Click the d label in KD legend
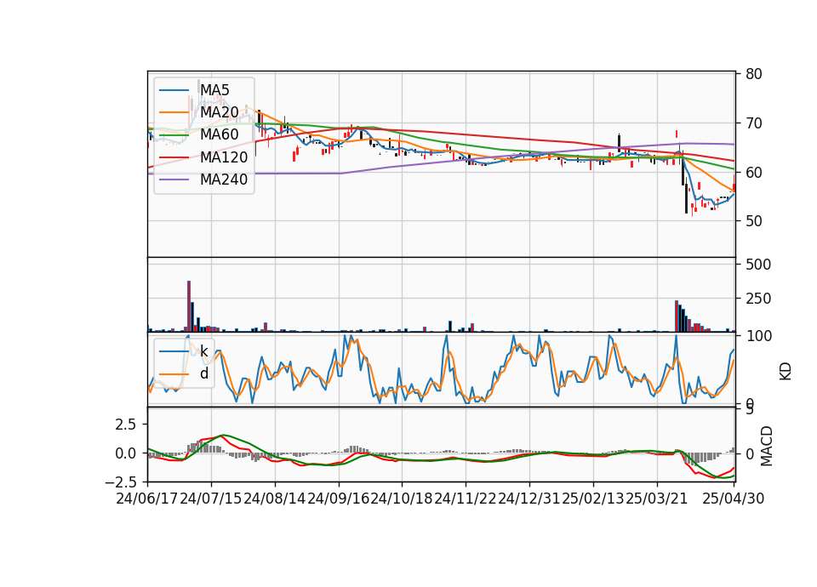The height and width of the screenshot is (587, 817). point(204,373)
